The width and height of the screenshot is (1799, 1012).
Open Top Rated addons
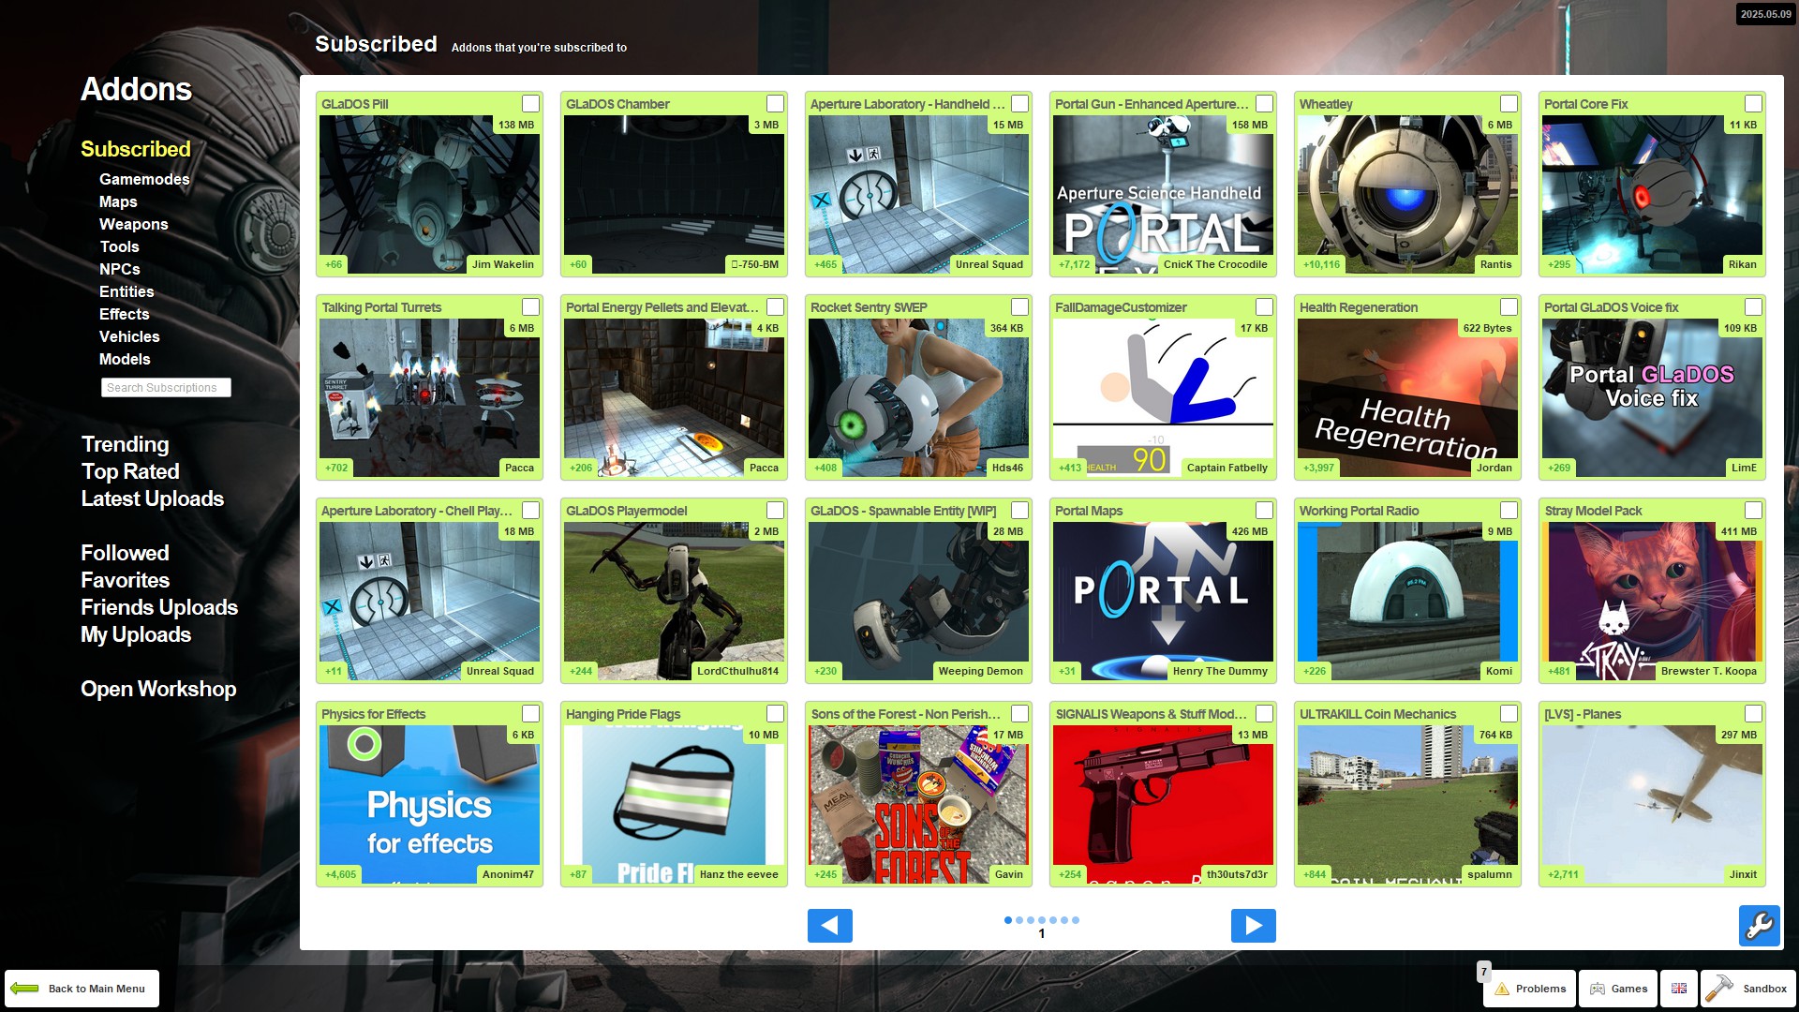pyautogui.click(x=130, y=471)
